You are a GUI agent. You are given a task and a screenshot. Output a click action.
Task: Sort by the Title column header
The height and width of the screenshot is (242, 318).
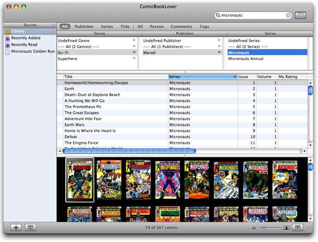click(x=116, y=77)
